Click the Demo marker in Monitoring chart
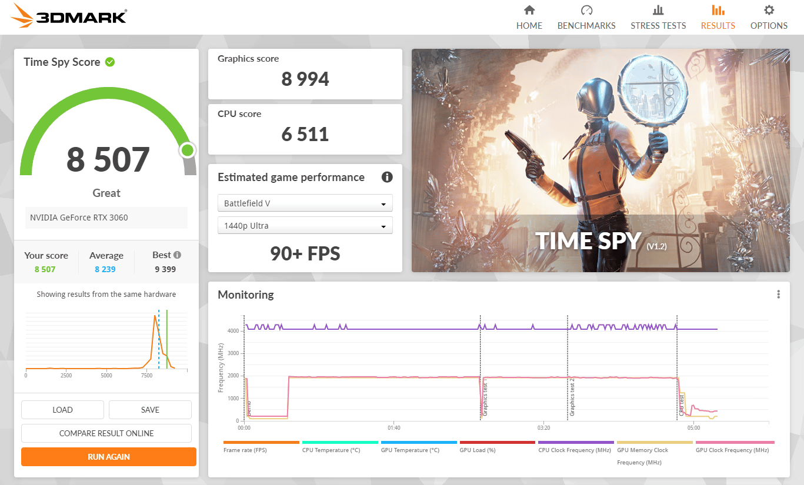The image size is (804, 485). 249,409
